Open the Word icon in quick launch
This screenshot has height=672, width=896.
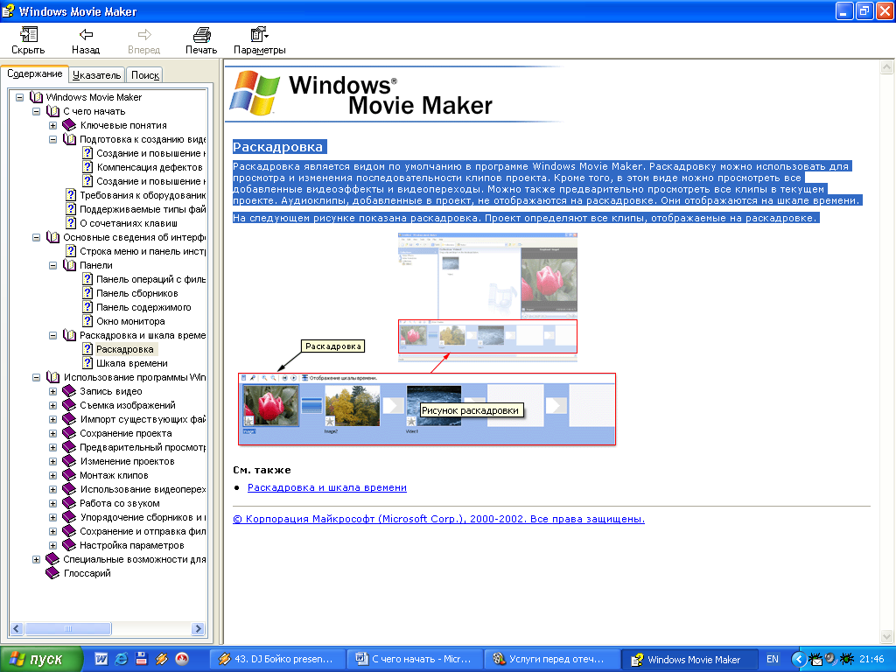tap(101, 659)
